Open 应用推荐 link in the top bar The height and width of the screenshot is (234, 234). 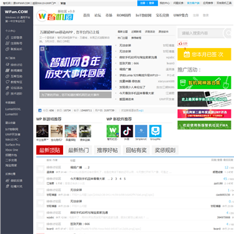(x=208, y=3)
